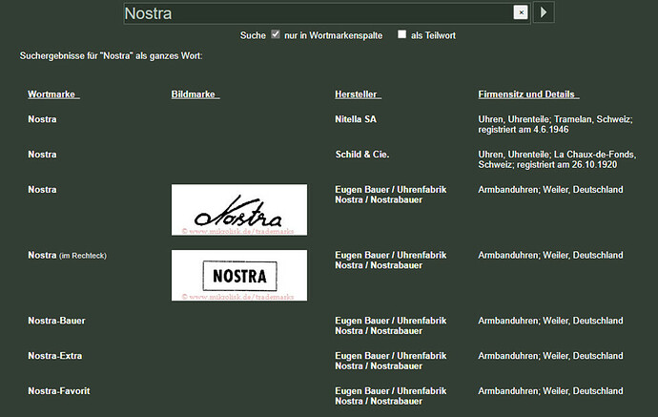Click Armbanduhren details in Nostra-Extra row
This screenshot has width=658, height=417.
[x=550, y=356]
